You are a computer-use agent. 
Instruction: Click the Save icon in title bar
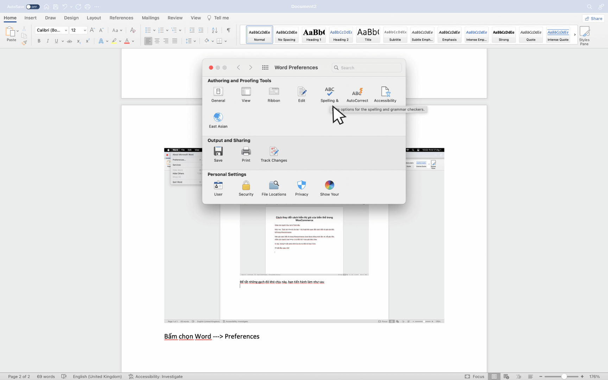[55, 7]
